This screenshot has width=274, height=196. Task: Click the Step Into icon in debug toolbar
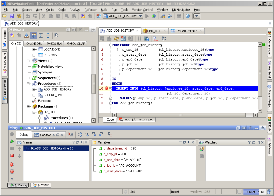87,135
